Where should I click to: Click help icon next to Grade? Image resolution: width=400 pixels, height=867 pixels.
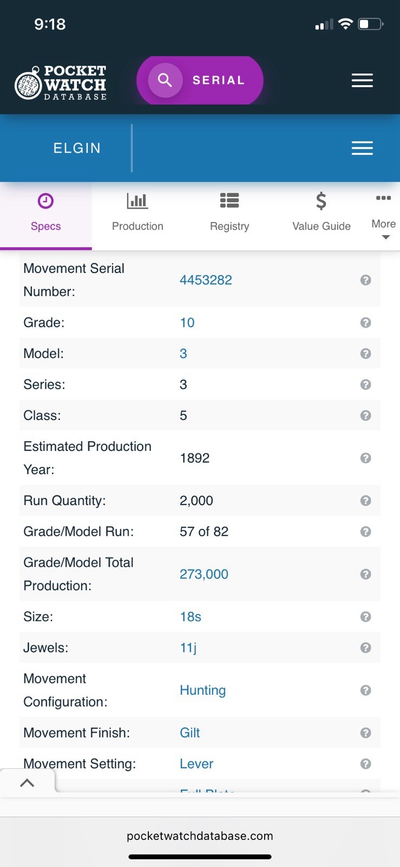pos(366,322)
